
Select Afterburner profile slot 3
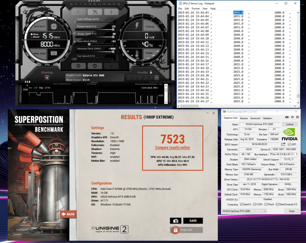(140, 78)
